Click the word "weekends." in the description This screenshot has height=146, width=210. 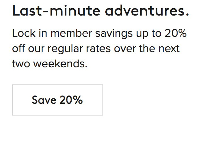tap(60, 64)
